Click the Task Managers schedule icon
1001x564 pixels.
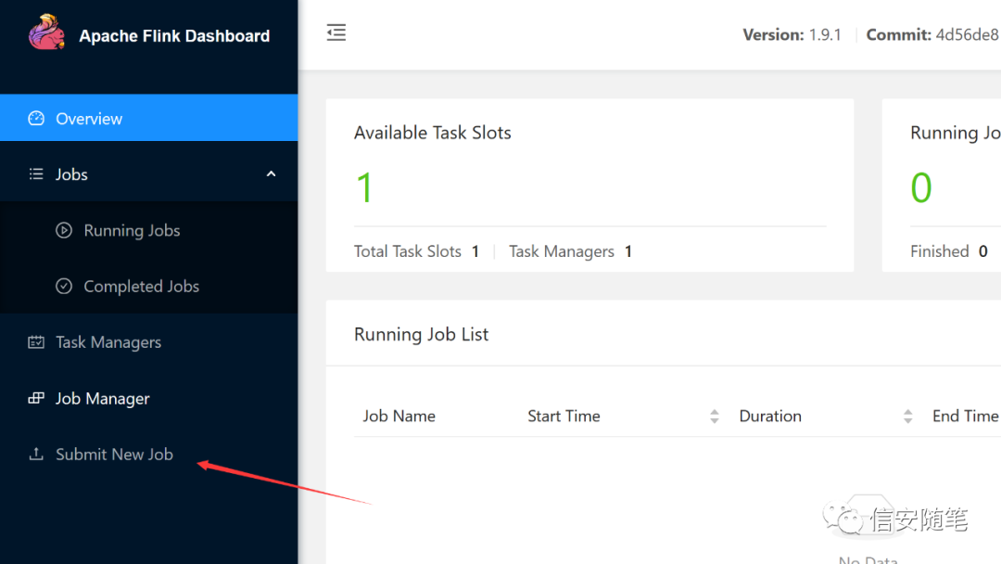[36, 342]
